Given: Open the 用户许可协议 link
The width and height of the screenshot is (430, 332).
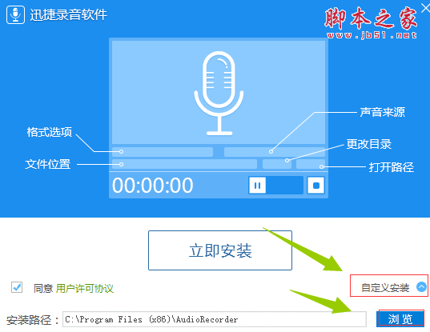Looking at the screenshot, I should click(x=84, y=289).
